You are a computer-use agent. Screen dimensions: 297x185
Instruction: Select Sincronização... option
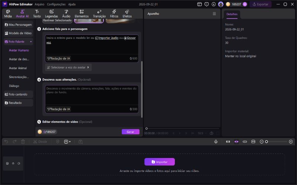point(19,77)
